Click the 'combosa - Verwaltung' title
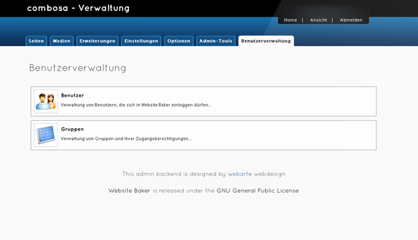Image resolution: width=418 pixels, height=240 pixels. coord(79,8)
